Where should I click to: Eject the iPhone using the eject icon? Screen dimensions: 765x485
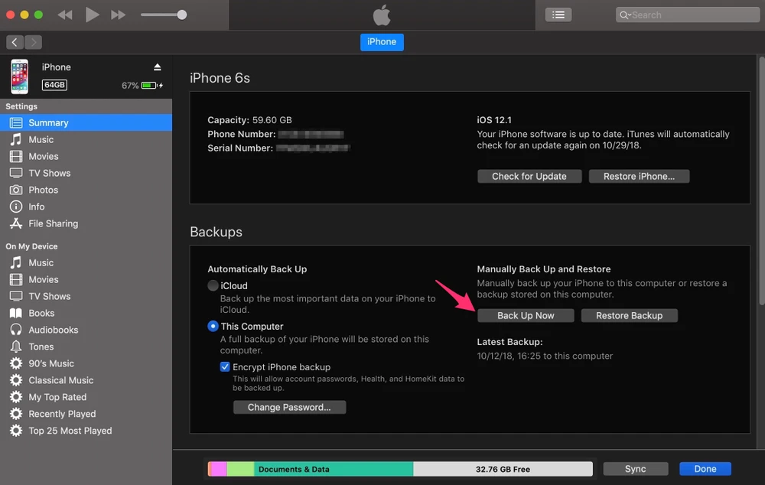click(158, 67)
